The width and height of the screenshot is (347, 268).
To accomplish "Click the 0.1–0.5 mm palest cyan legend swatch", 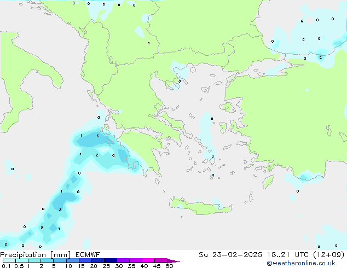I will click(x=9, y=261).
